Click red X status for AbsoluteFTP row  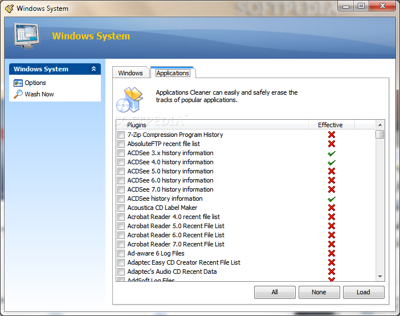click(332, 144)
